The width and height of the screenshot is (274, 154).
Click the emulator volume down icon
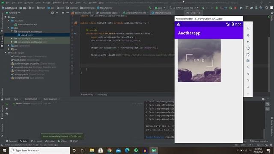coord(248,42)
